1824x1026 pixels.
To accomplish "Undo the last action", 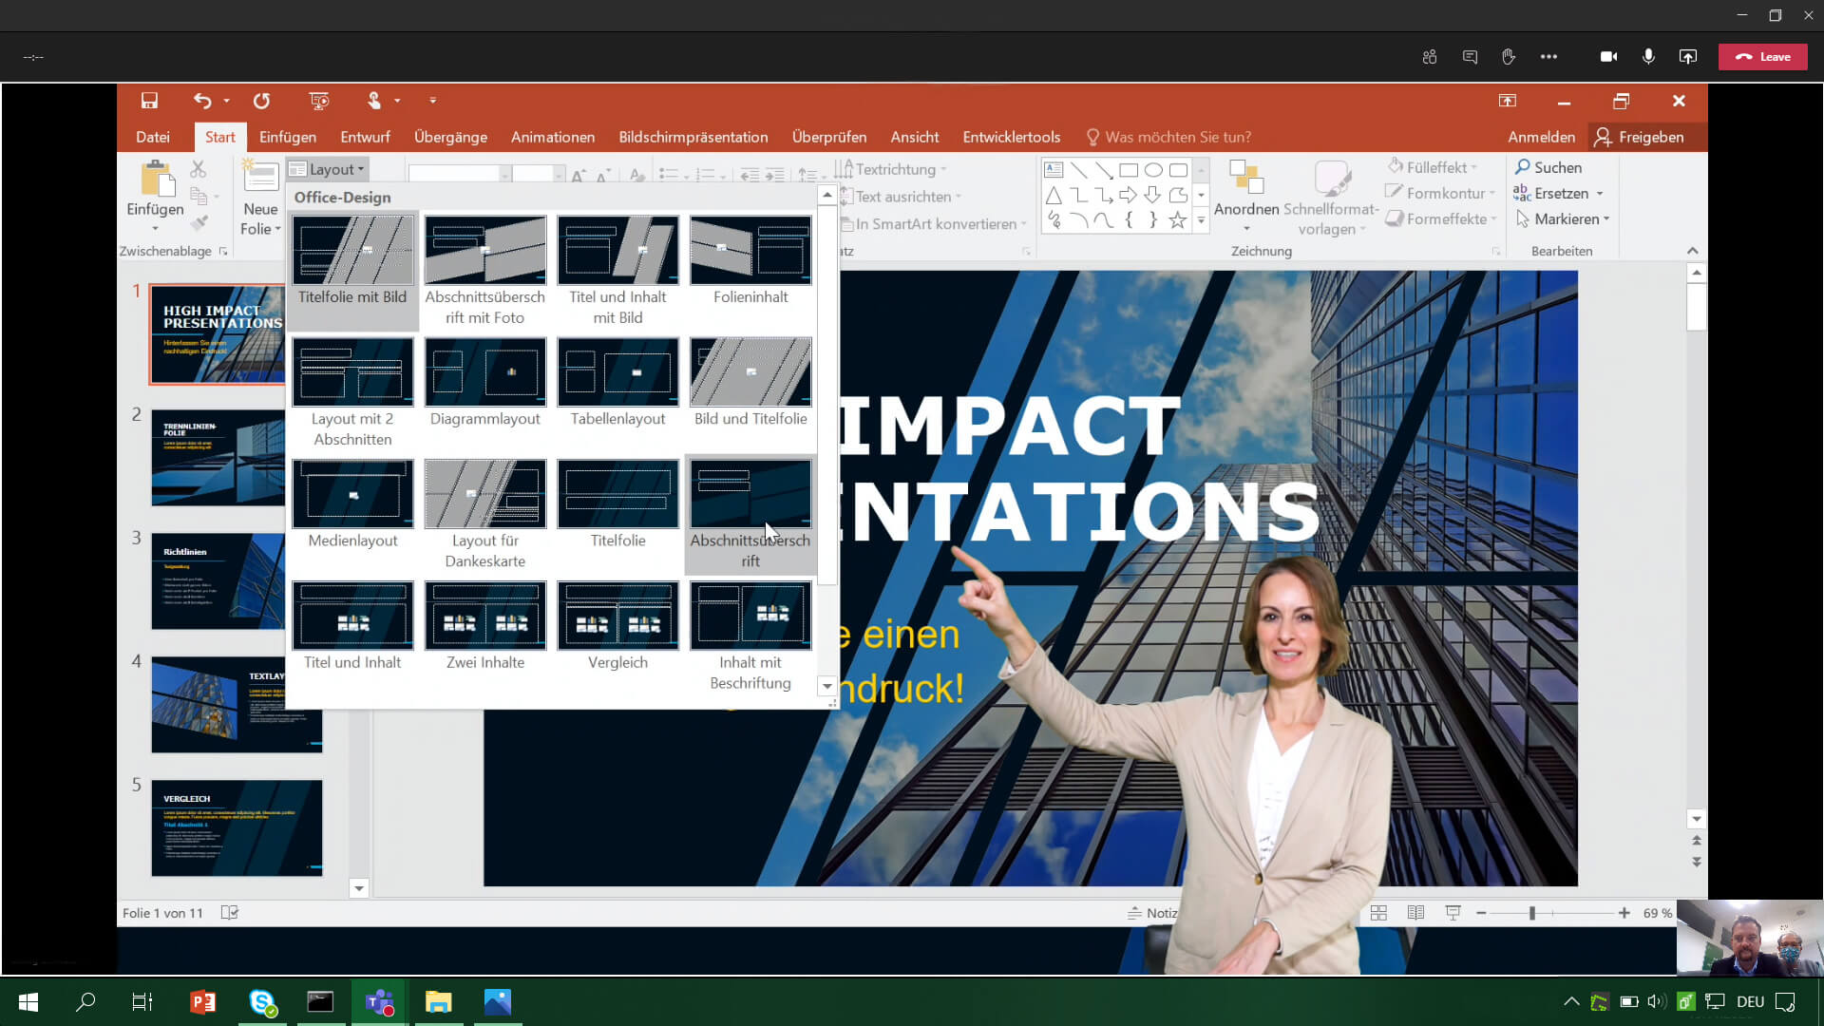I will pyautogui.click(x=201, y=101).
